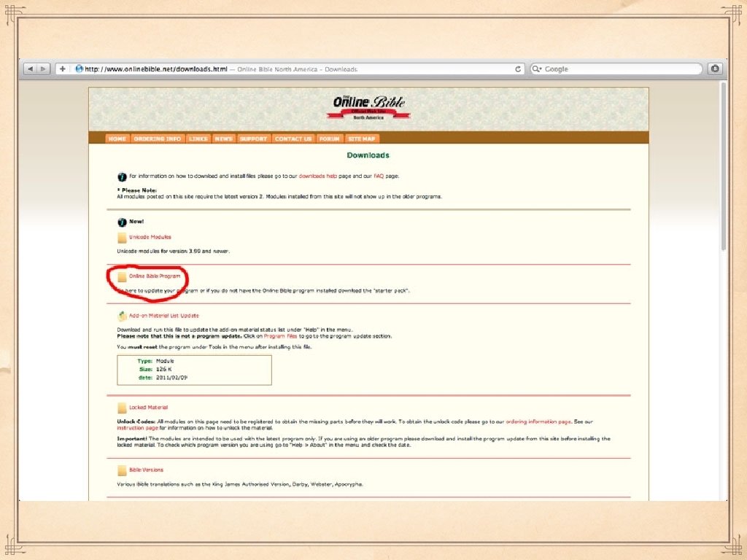
Task: Click the Google search magnifier icon
Action: pos(537,69)
